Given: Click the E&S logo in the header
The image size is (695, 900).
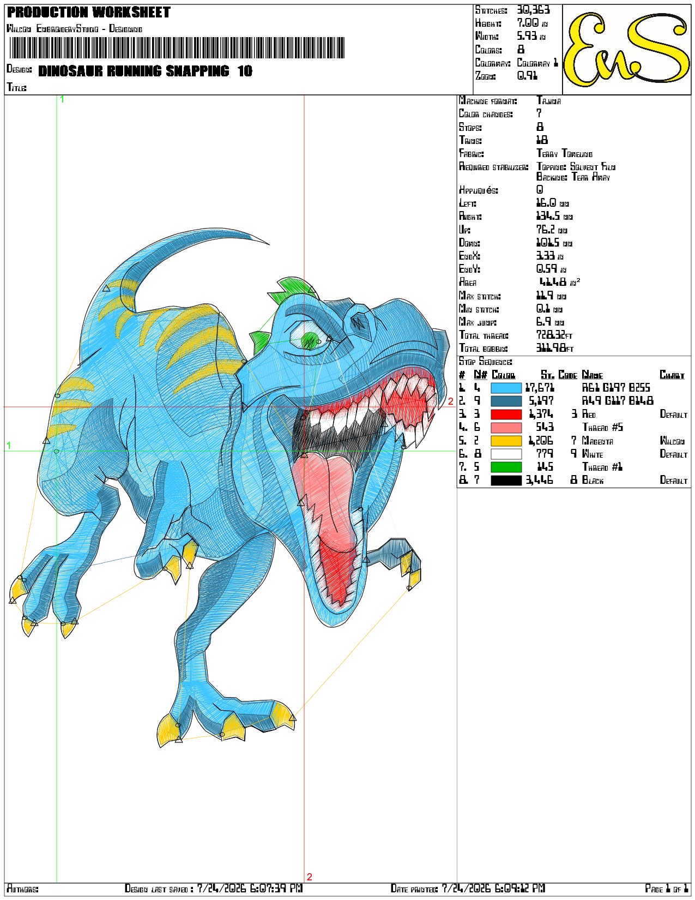Looking at the screenshot, I should point(626,50).
